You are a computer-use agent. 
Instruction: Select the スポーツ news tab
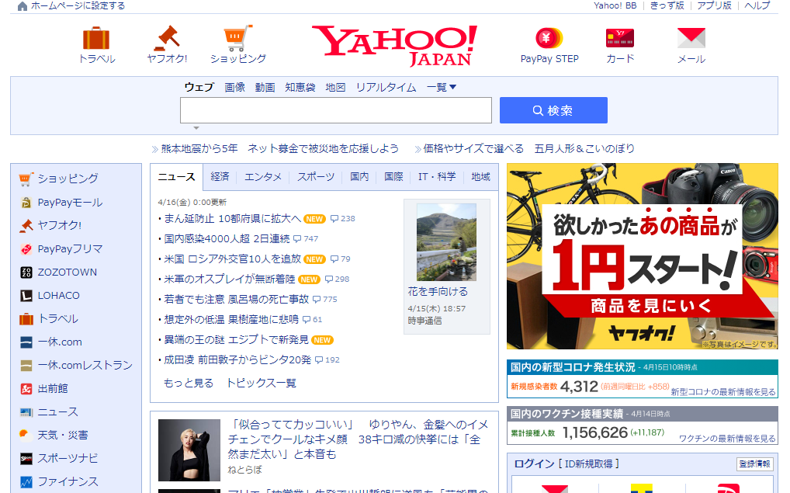tap(315, 177)
